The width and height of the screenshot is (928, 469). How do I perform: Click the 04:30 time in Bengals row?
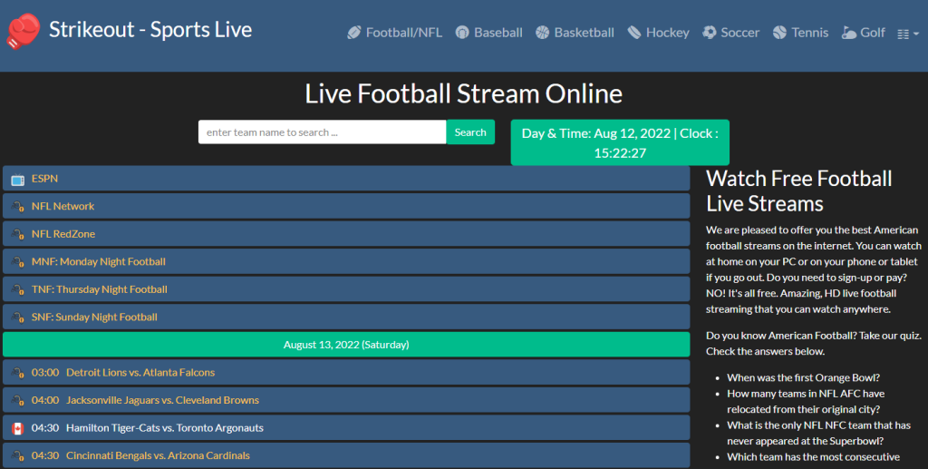pos(45,456)
